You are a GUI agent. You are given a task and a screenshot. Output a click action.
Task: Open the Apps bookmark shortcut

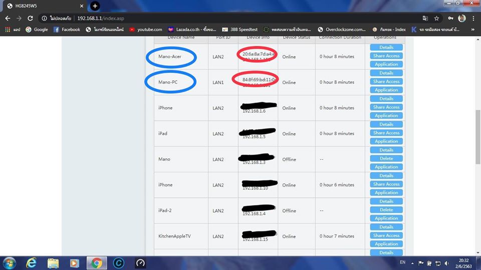point(12,29)
